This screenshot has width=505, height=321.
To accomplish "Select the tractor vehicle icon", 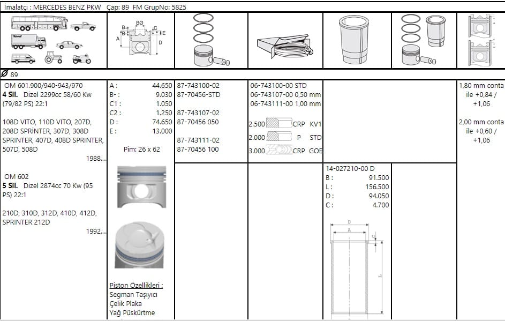I will pos(53,57).
